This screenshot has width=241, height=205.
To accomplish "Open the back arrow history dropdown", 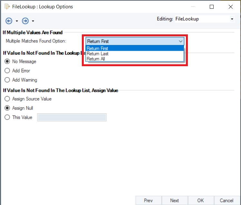I will [x=17, y=21].
